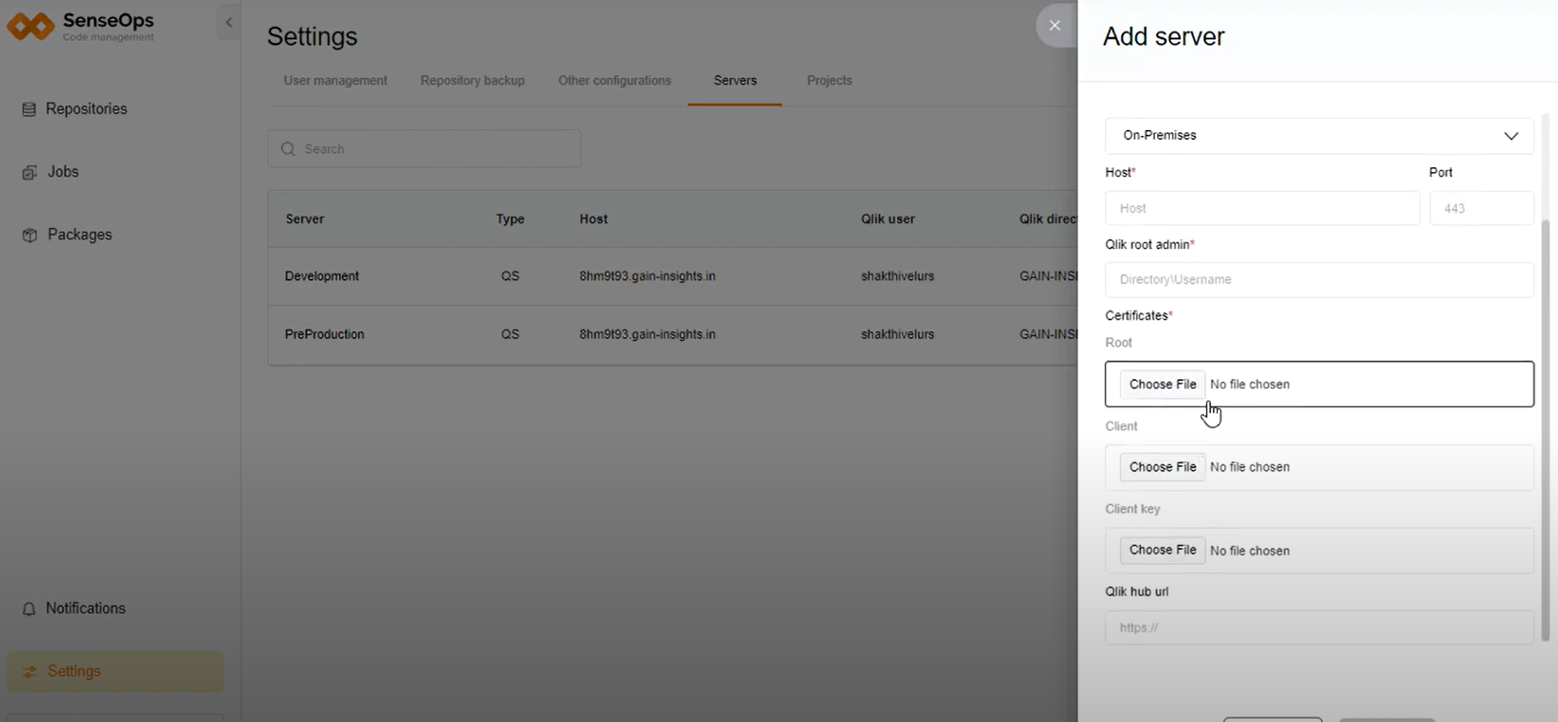The image size is (1558, 722).
Task: Click the Settings page heading
Action: click(x=312, y=36)
